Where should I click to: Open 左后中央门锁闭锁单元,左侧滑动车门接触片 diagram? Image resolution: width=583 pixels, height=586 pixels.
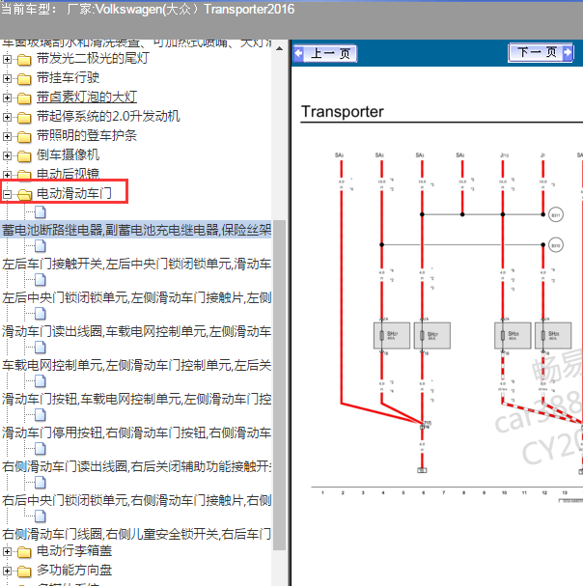coord(136,298)
